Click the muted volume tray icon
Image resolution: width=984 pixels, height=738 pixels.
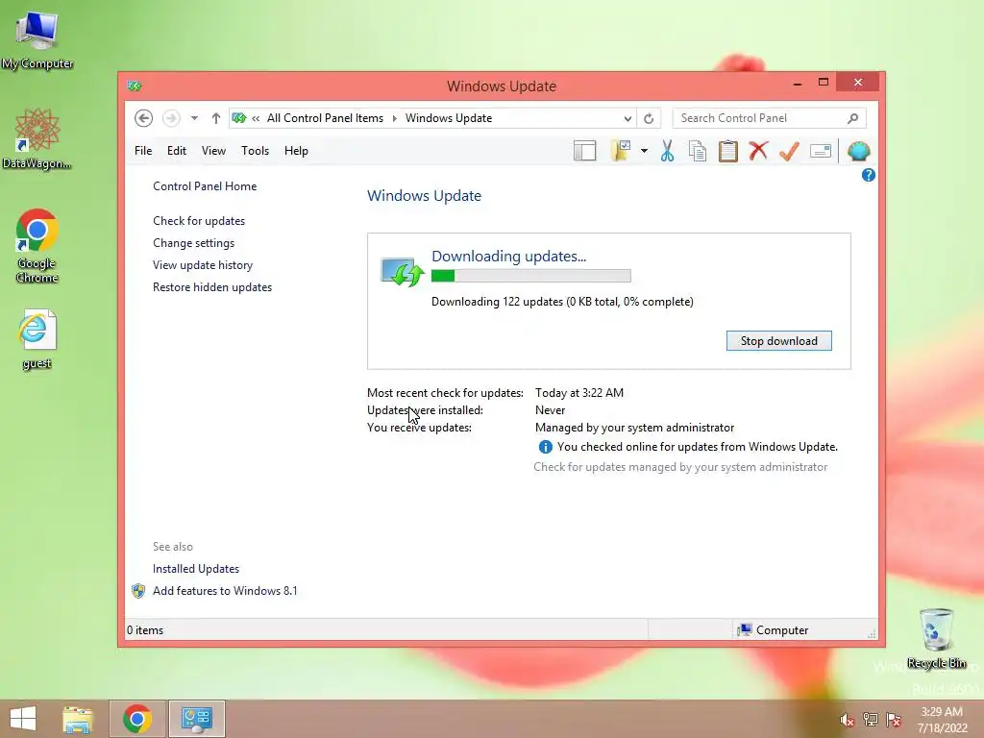point(847,720)
